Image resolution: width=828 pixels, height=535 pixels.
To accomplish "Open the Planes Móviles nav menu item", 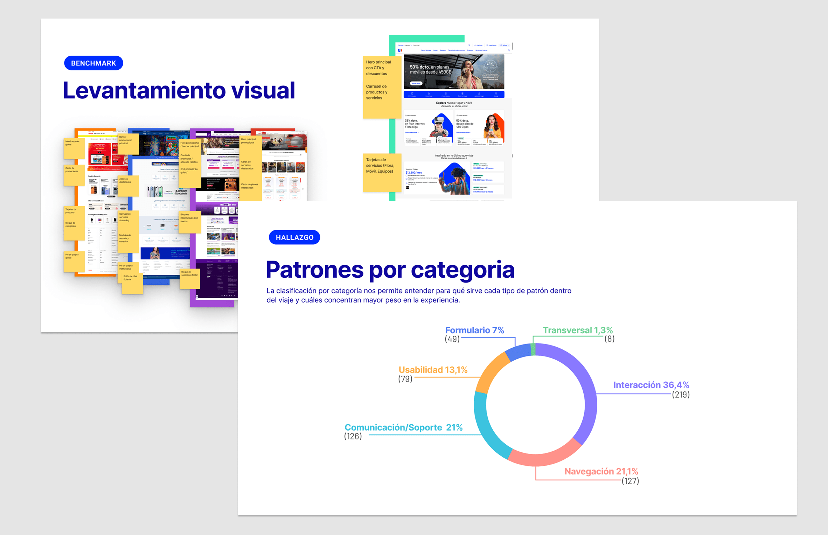I will 426,50.
